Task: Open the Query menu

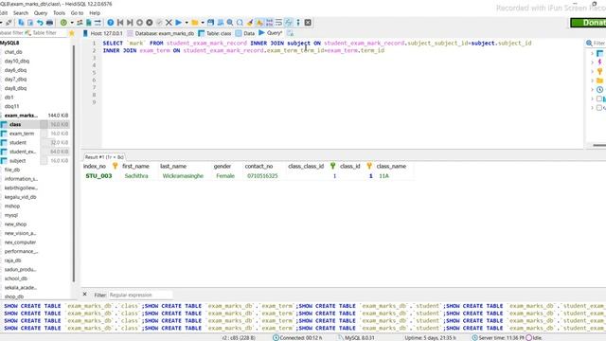Action: tap(40, 12)
